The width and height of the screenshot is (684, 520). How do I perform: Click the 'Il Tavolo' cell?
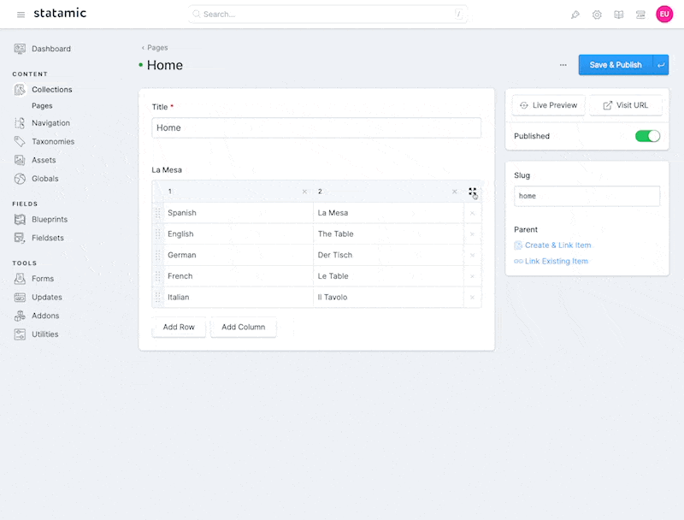pos(388,297)
